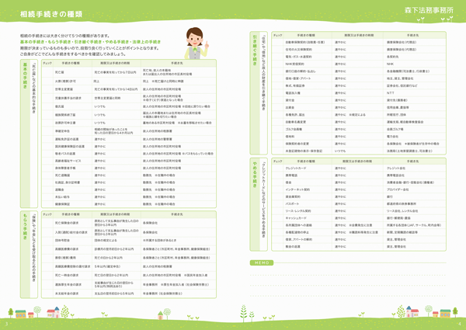Click the page title 相続手続きの種類

51,14
